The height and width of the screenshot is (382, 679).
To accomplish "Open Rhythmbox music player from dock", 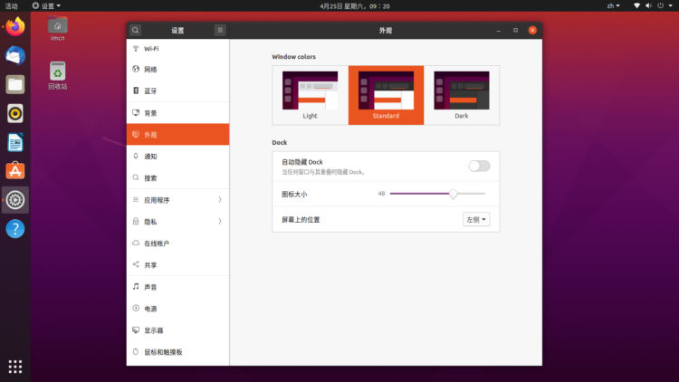I will (x=14, y=113).
